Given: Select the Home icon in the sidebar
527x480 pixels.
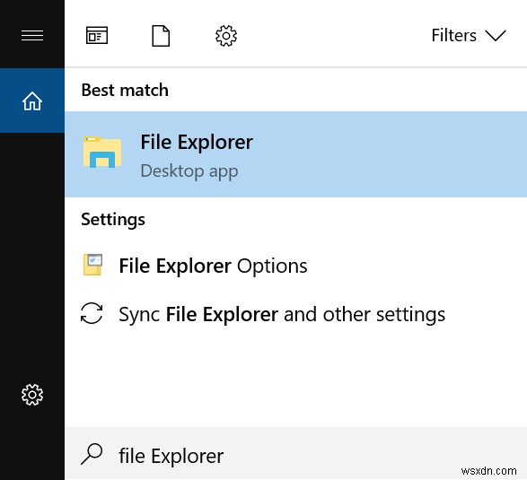Looking at the screenshot, I should click(32, 100).
